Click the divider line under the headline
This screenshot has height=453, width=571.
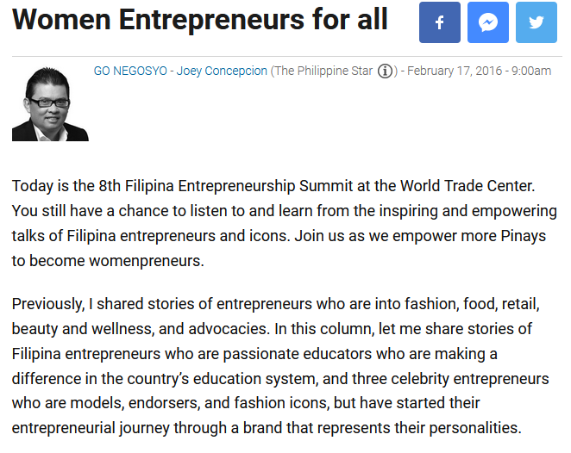(x=287, y=56)
